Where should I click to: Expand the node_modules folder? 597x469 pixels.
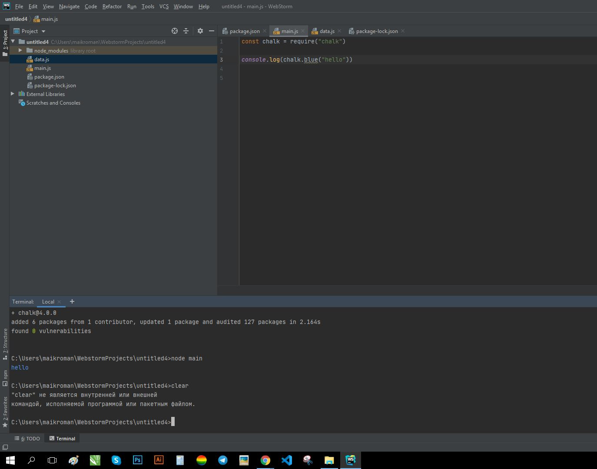pyautogui.click(x=20, y=50)
